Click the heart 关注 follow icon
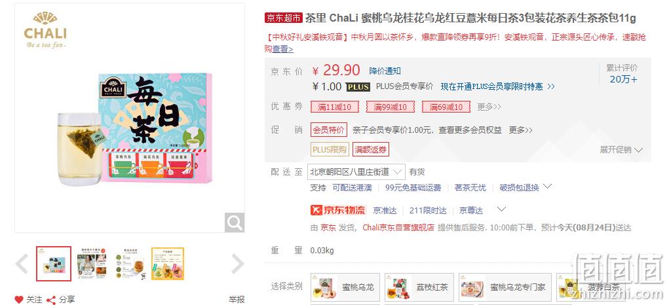This screenshot has width=669, height=305. point(19,300)
